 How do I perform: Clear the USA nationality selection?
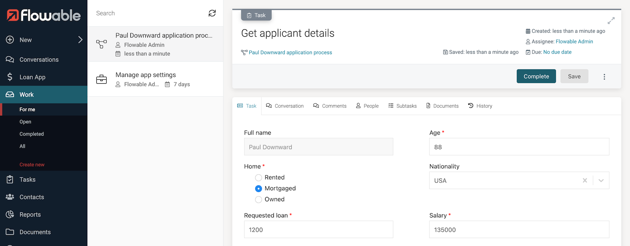point(584,180)
